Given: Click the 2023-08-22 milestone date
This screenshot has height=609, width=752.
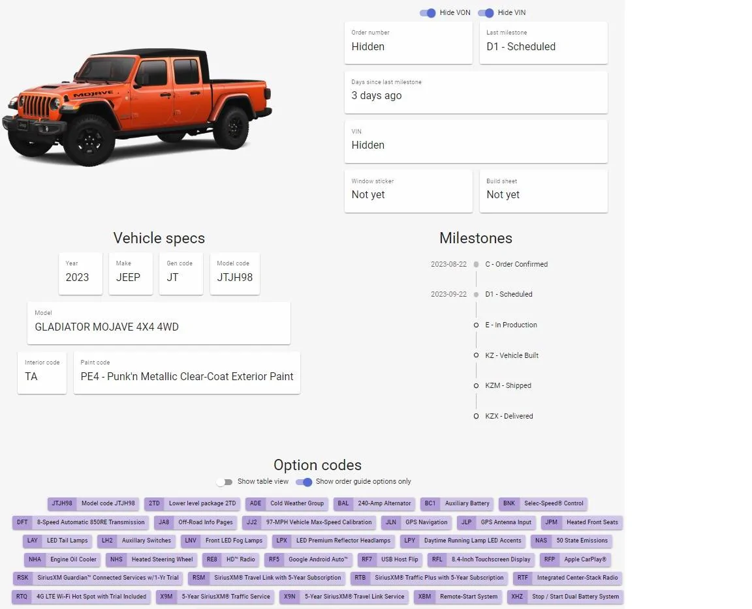Looking at the screenshot, I should point(449,265).
